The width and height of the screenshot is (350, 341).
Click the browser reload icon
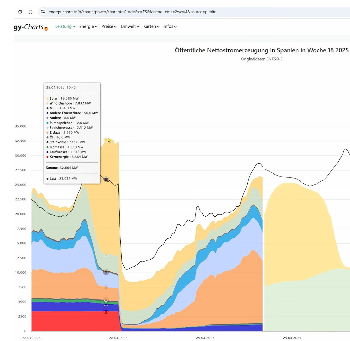pos(20,12)
